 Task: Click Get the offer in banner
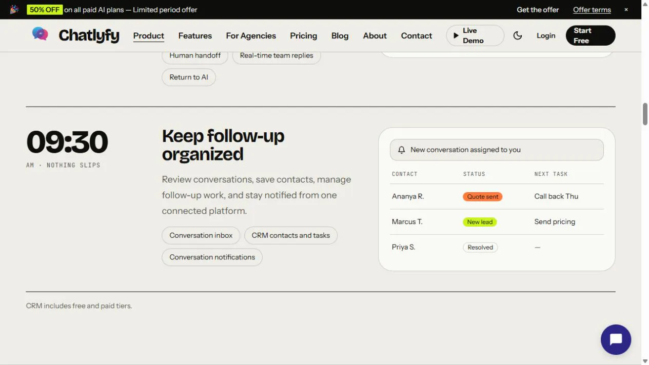point(538,10)
